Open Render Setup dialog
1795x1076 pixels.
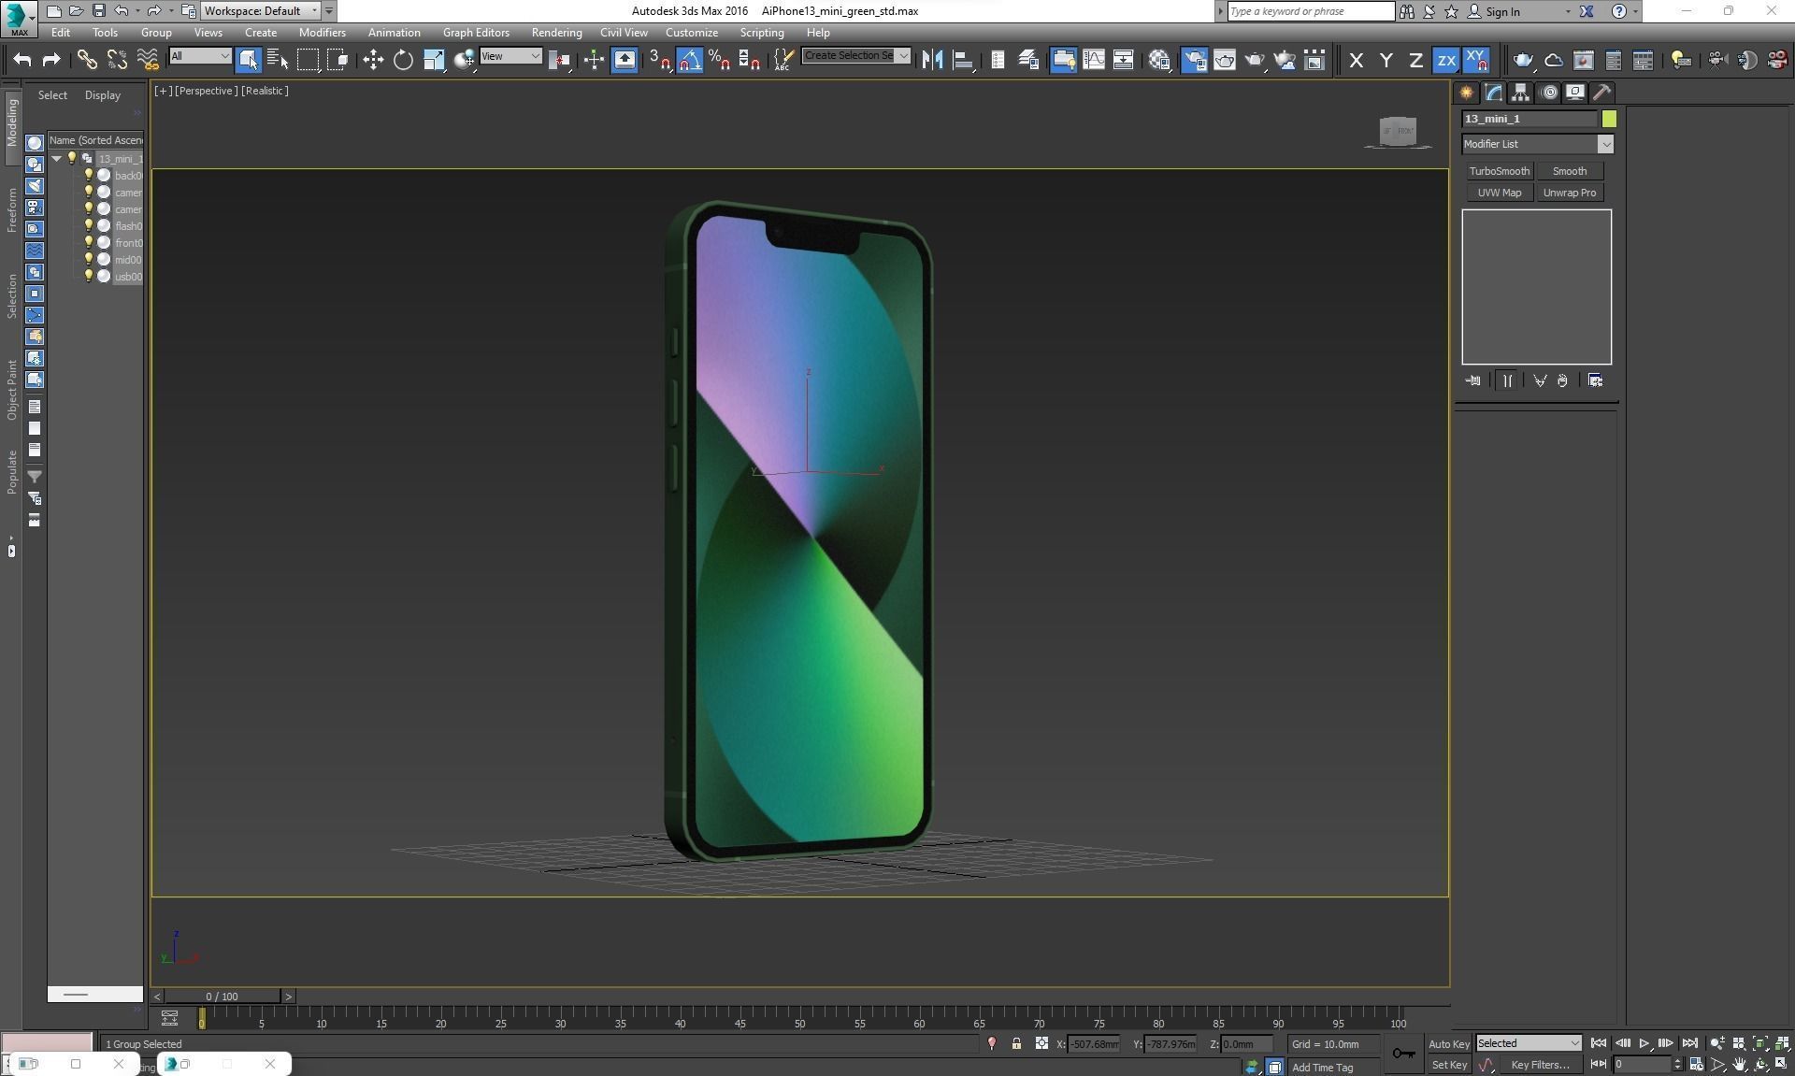(x=1194, y=60)
